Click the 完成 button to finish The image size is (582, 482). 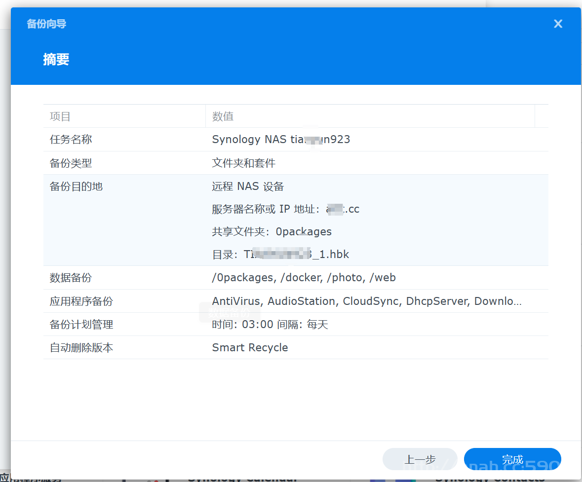point(512,459)
